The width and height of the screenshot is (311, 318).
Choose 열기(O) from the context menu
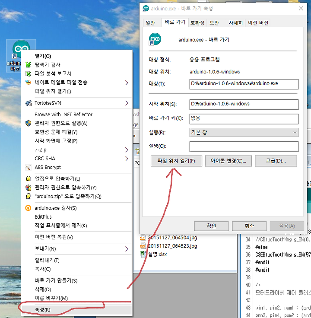(43, 56)
